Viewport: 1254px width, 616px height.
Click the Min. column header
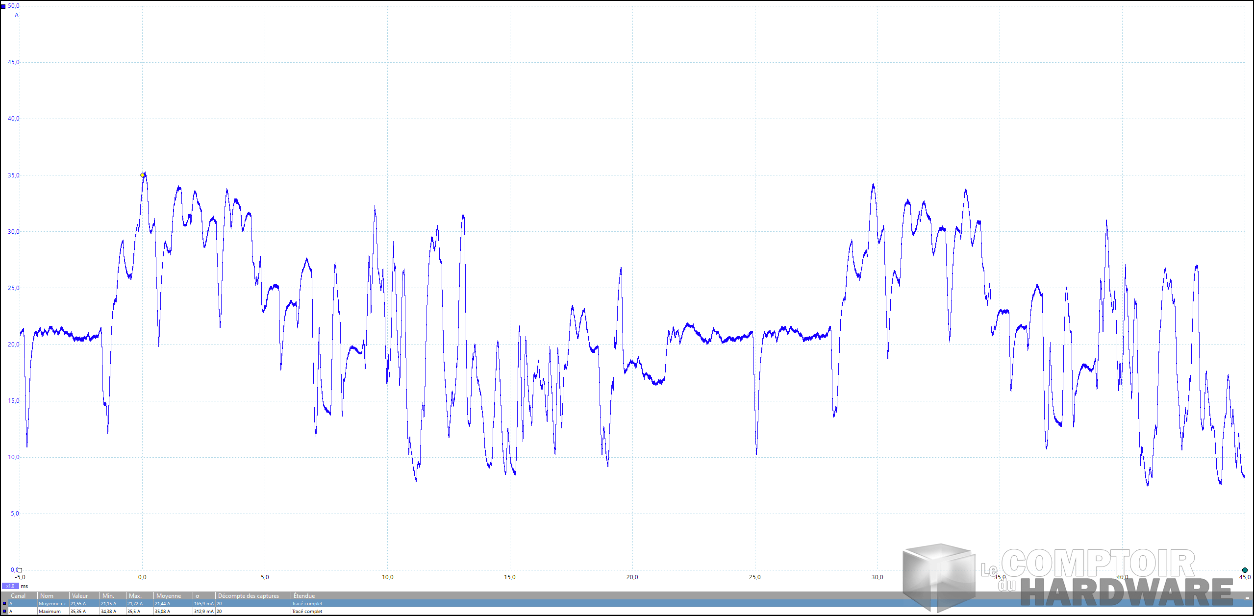click(x=108, y=596)
